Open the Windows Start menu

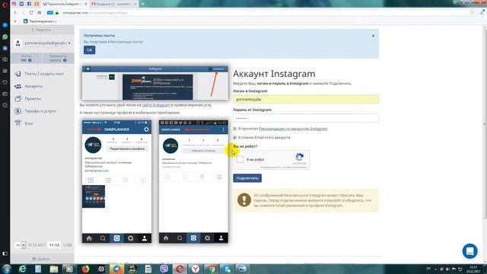pos(7,269)
